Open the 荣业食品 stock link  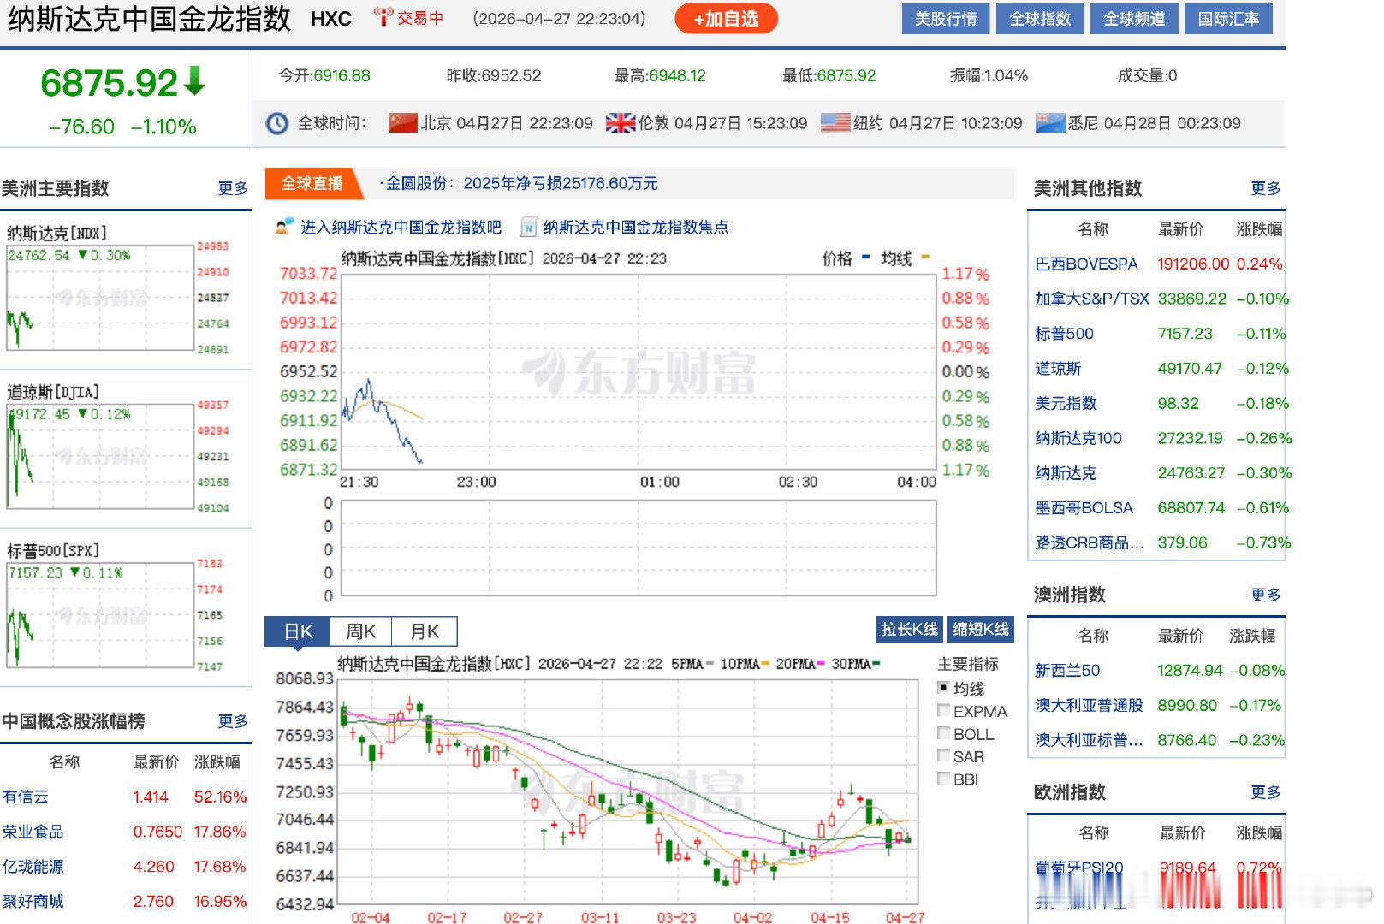click(33, 832)
